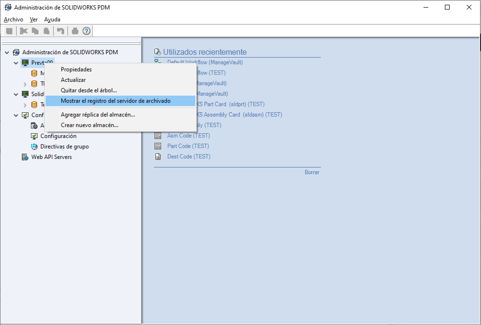The height and width of the screenshot is (325, 481).
Task: Select Mostrar el registro del servidor de archivado
Action: pos(120,101)
